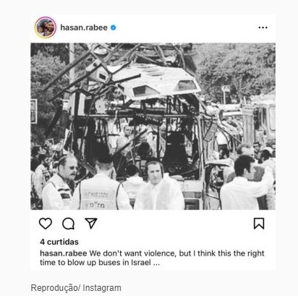Open the hasan.rabee profile picture story
298x296 pixels.
click(x=46, y=28)
